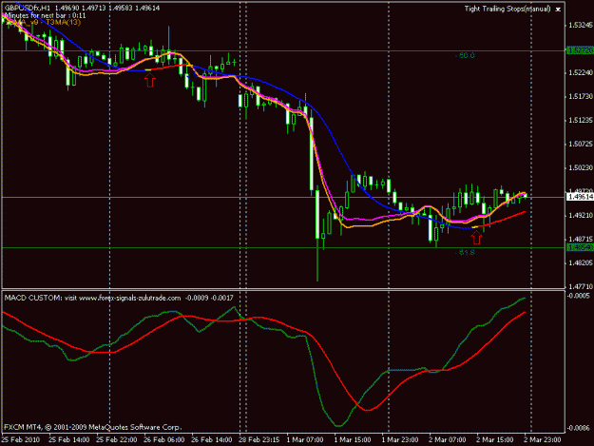Click the 1 Mar 23:00 time axis label
This screenshot has width=594, height=446.
400,440
